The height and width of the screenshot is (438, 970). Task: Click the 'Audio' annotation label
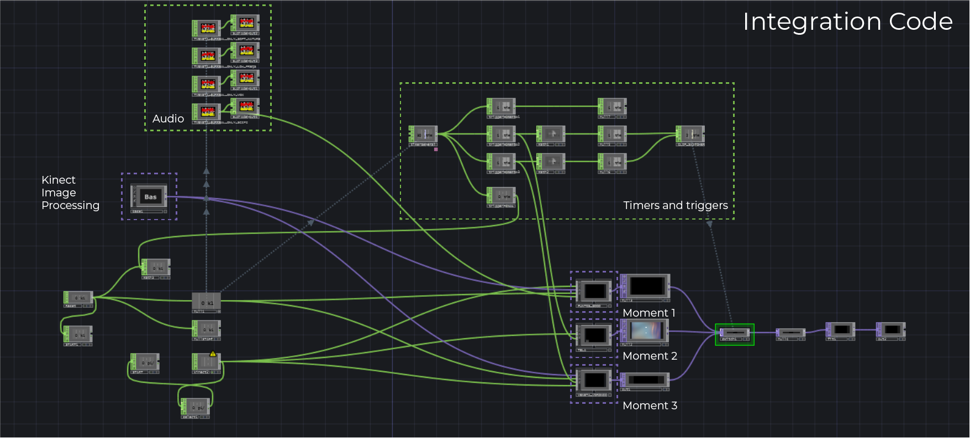pos(168,119)
